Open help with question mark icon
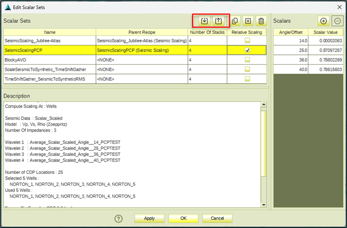 click(118, 219)
